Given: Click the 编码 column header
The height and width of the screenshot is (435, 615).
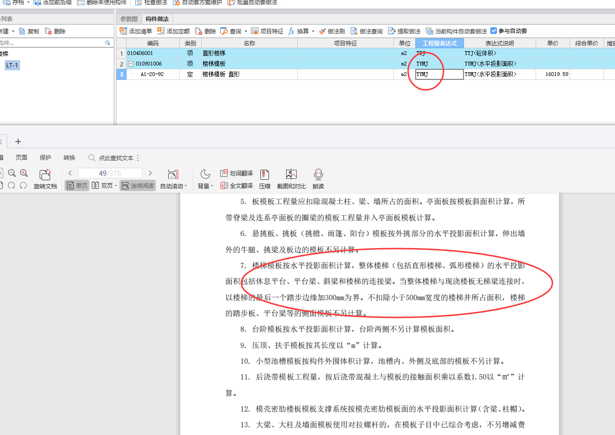Looking at the screenshot, I should (153, 43).
